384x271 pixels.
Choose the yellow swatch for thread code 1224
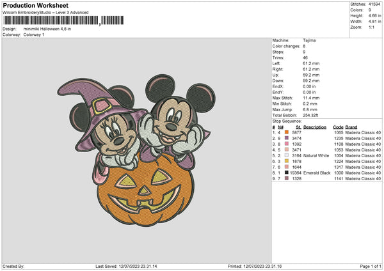pos(287,161)
